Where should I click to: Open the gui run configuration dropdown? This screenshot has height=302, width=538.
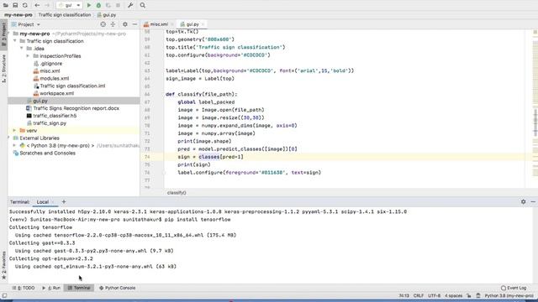69,5
